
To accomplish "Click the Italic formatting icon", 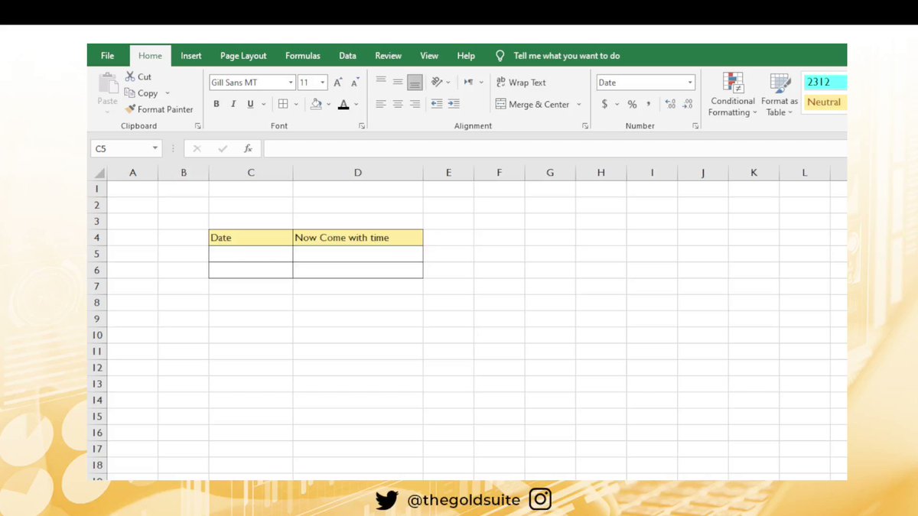I will (233, 103).
